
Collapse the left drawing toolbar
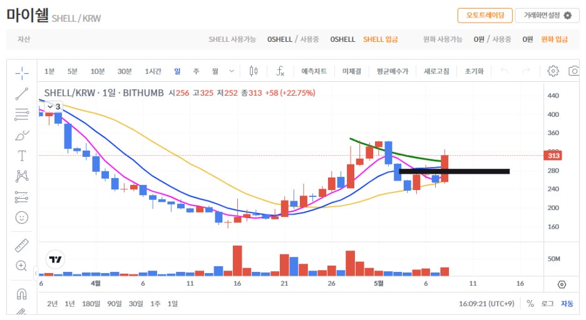(x=36, y=273)
